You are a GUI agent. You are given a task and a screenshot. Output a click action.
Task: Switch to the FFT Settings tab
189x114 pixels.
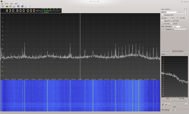165,110
